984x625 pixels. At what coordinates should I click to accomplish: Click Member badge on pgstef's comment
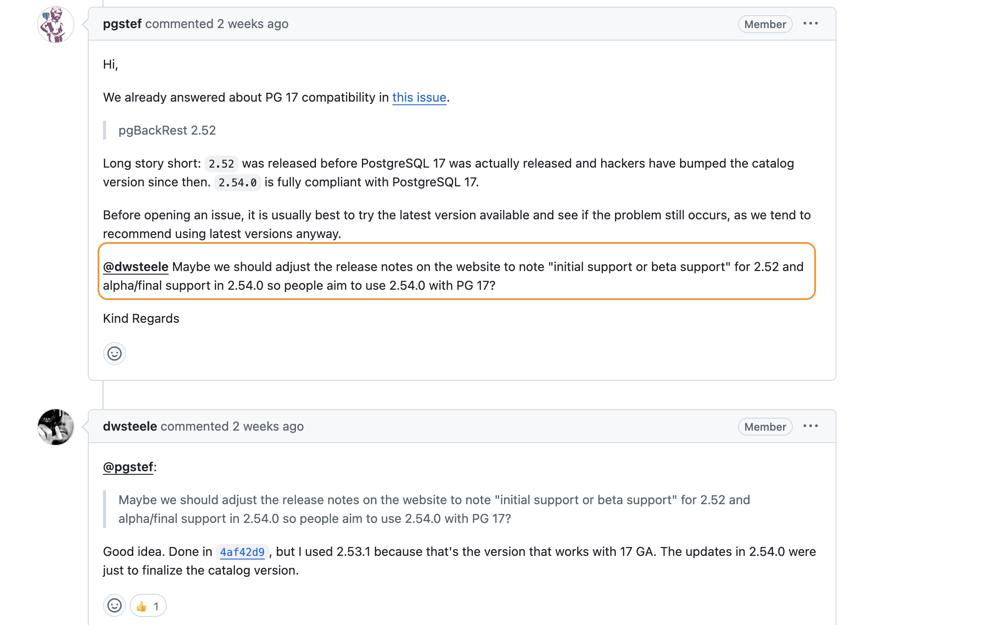[765, 25]
